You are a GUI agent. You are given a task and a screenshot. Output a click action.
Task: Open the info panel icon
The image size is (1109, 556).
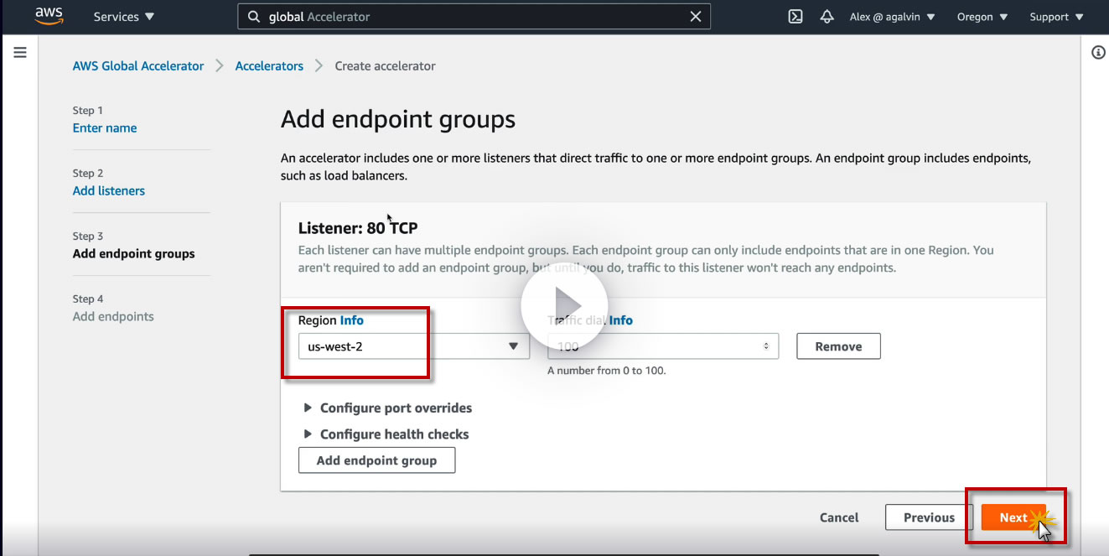[1098, 53]
